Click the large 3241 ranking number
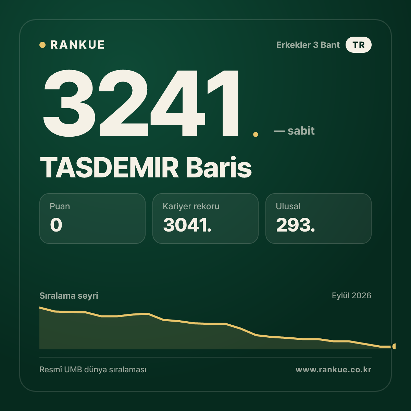This screenshot has width=411, height=411. 141,103
